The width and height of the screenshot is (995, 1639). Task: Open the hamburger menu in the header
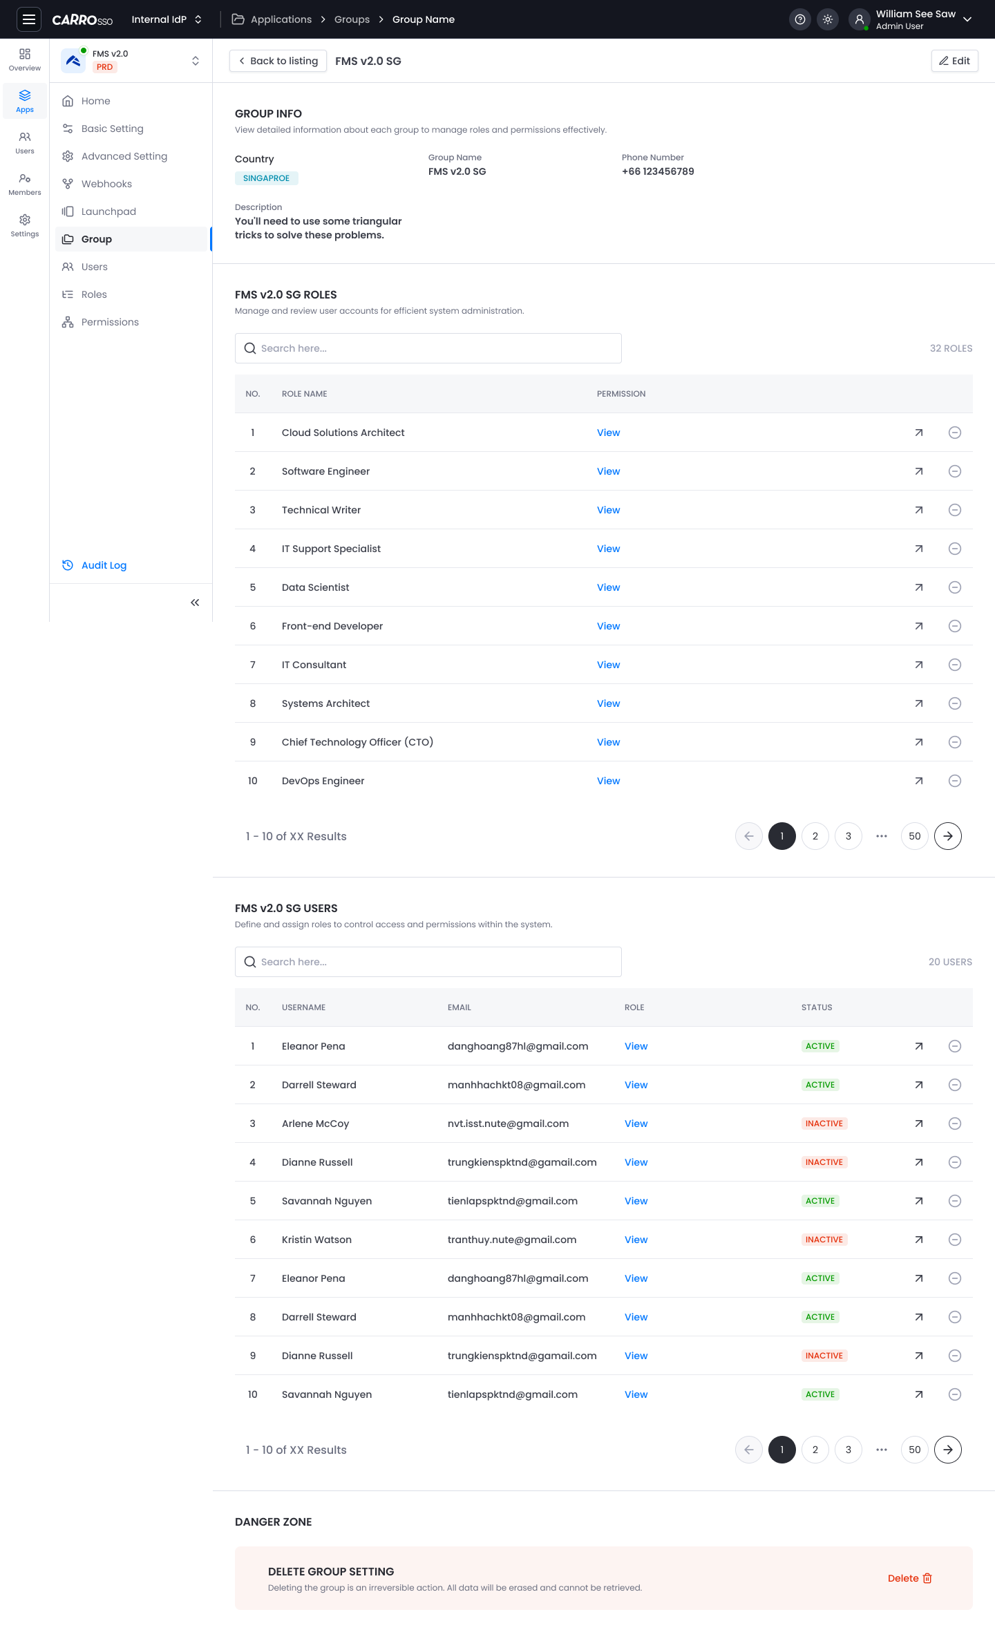point(28,19)
